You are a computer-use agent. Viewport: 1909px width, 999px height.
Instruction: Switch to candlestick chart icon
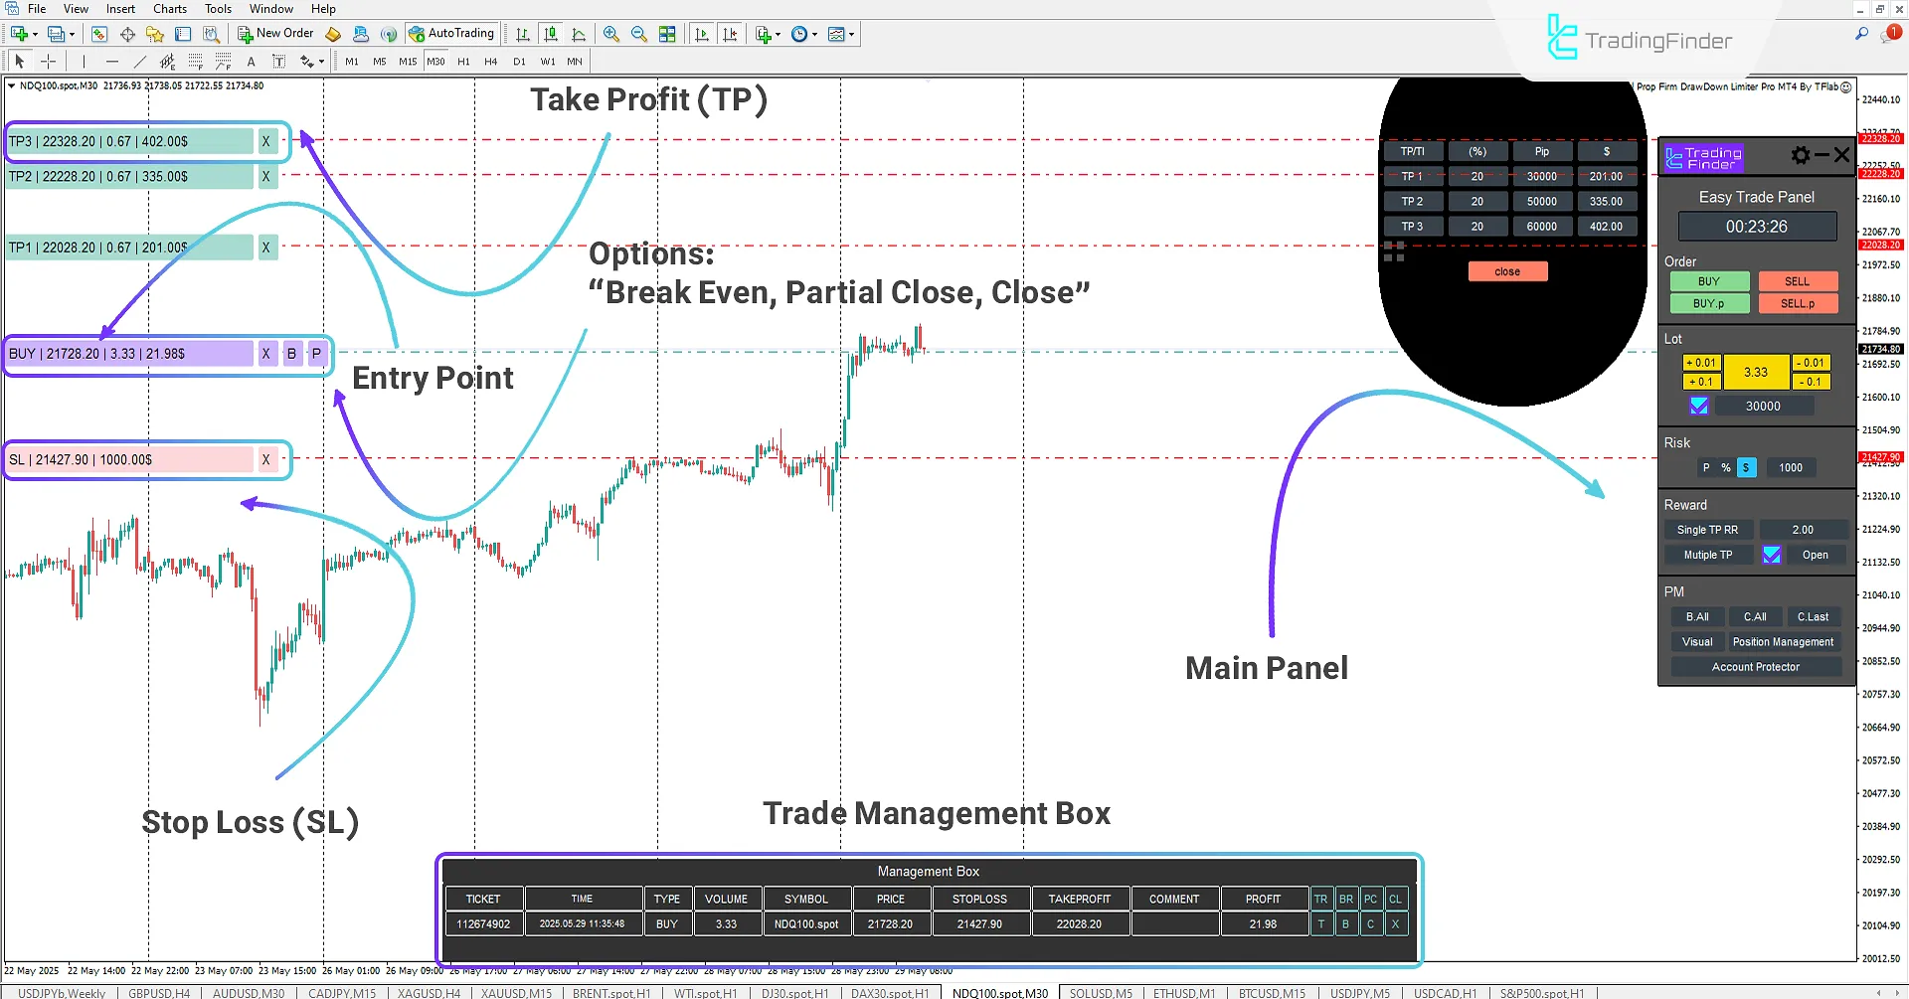point(551,34)
